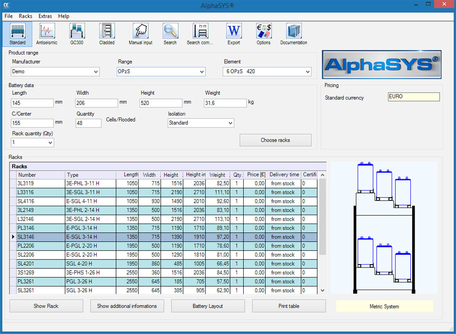Click the Battery Layout button
Viewport: 456px width, 334px height.
pos(208,306)
